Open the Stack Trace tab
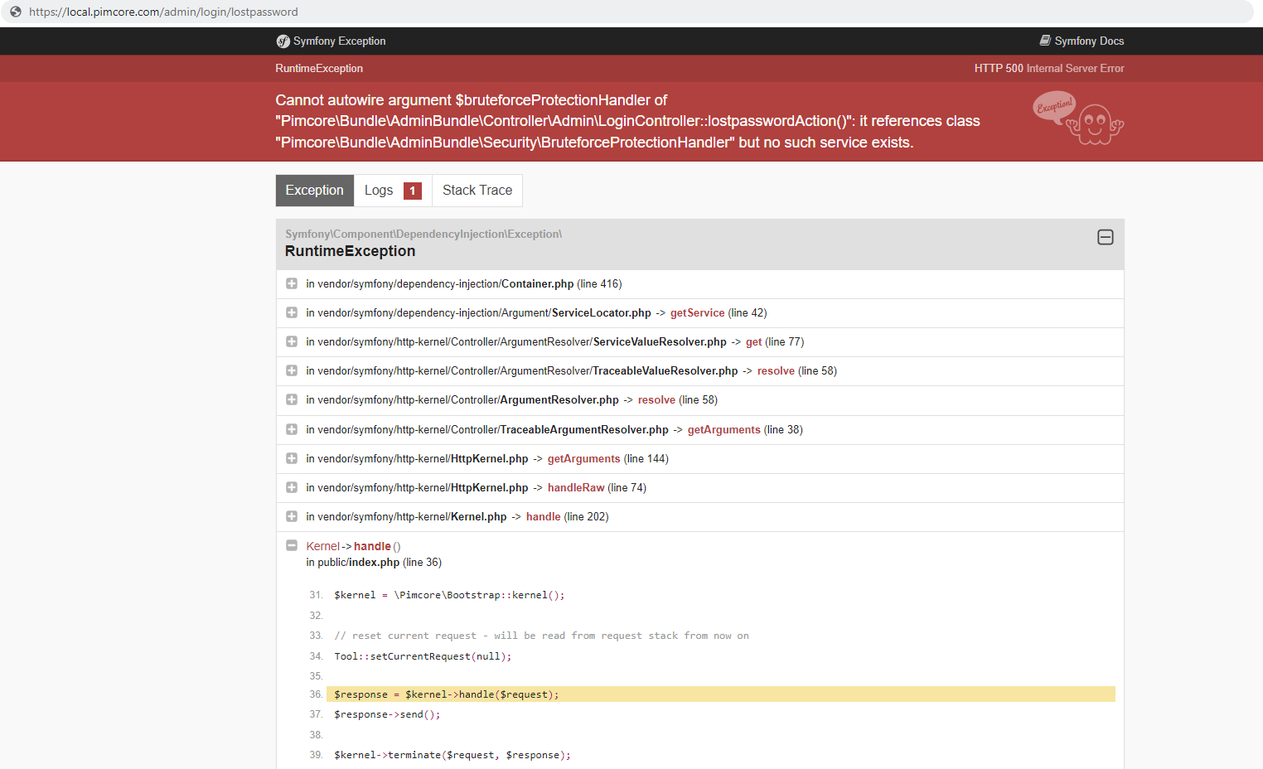Image resolution: width=1263 pixels, height=769 pixels. (x=477, y=190)
